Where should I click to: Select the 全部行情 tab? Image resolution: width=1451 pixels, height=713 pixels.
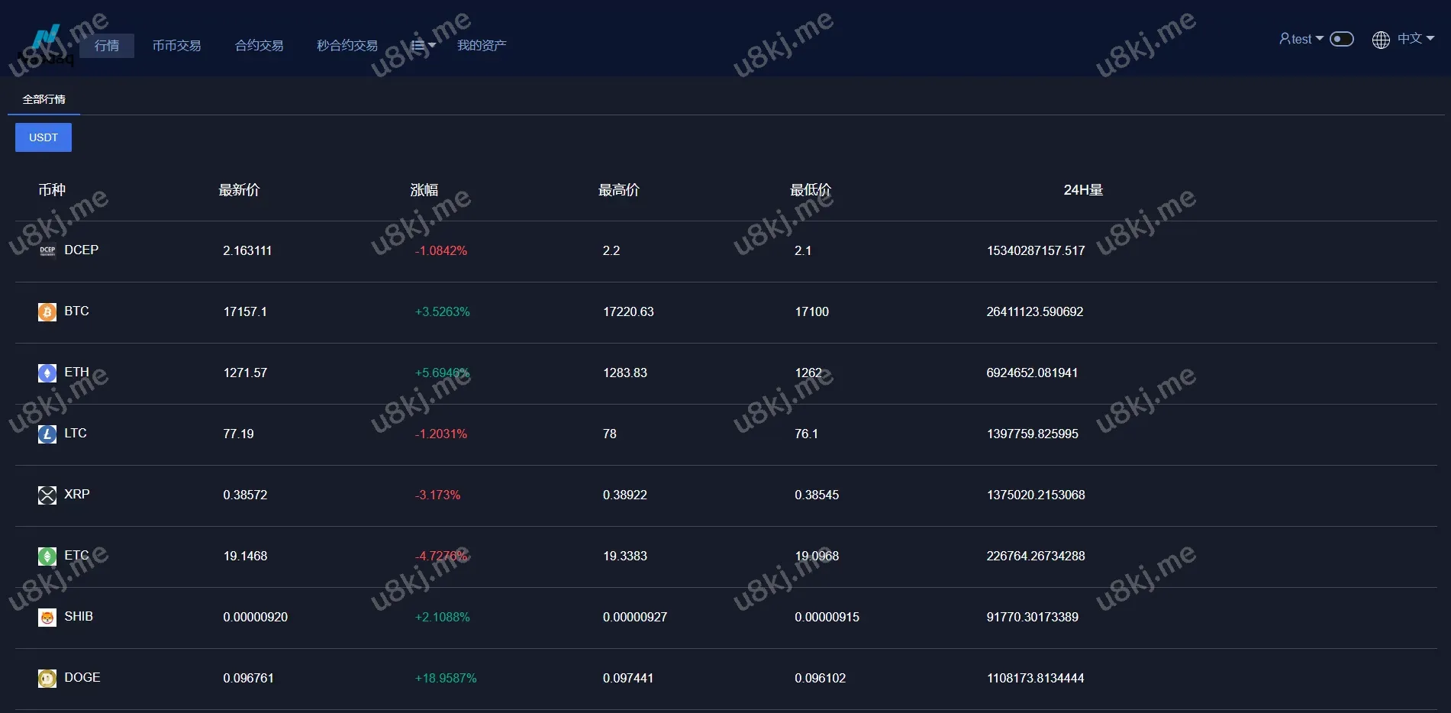tap(44, 99)
